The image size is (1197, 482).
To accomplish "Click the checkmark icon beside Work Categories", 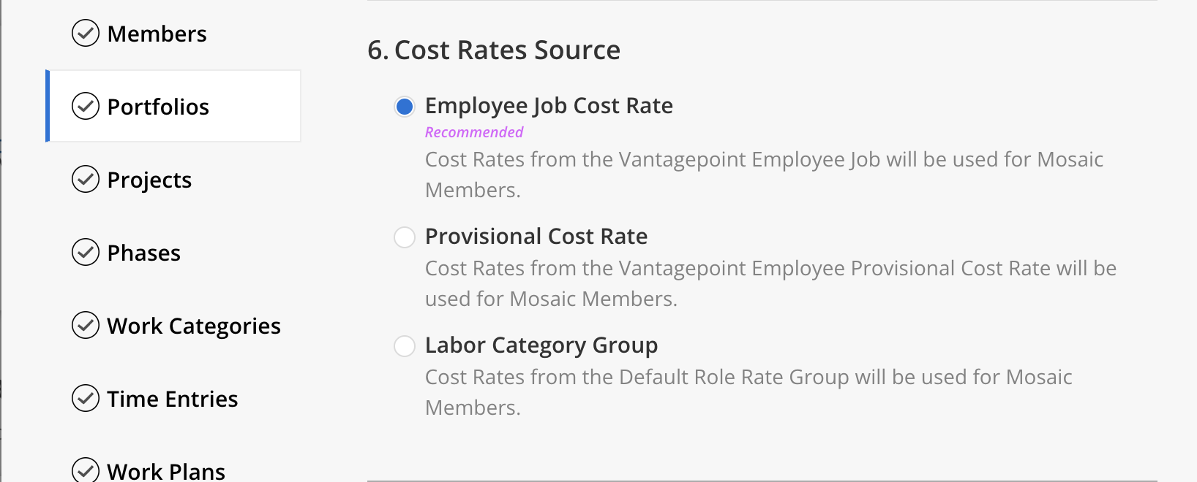I will coord(86,325).
